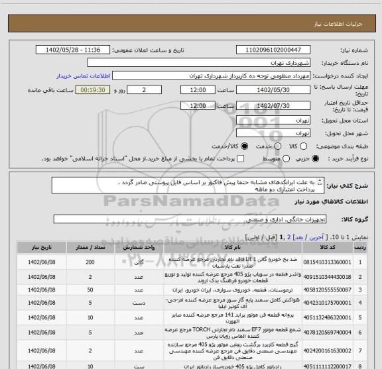Choose the جزیی purchase process option
Image resolution: width=382 pixels, height=369 pixels.
[315, 159]
